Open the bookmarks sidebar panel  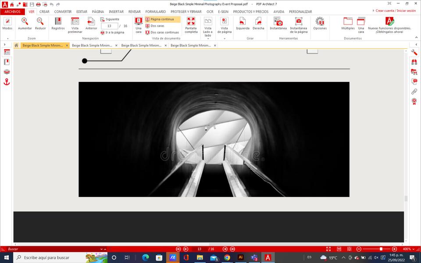(7, 62)
